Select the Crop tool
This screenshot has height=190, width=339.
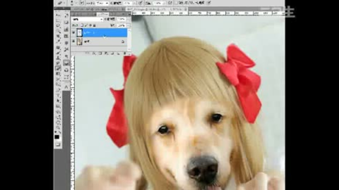tap(58, 36)
